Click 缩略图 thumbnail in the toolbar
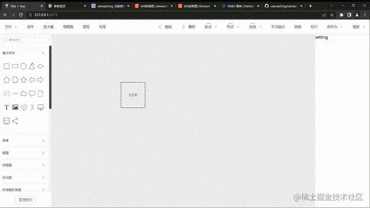370x208 pixels. point(68,27)
